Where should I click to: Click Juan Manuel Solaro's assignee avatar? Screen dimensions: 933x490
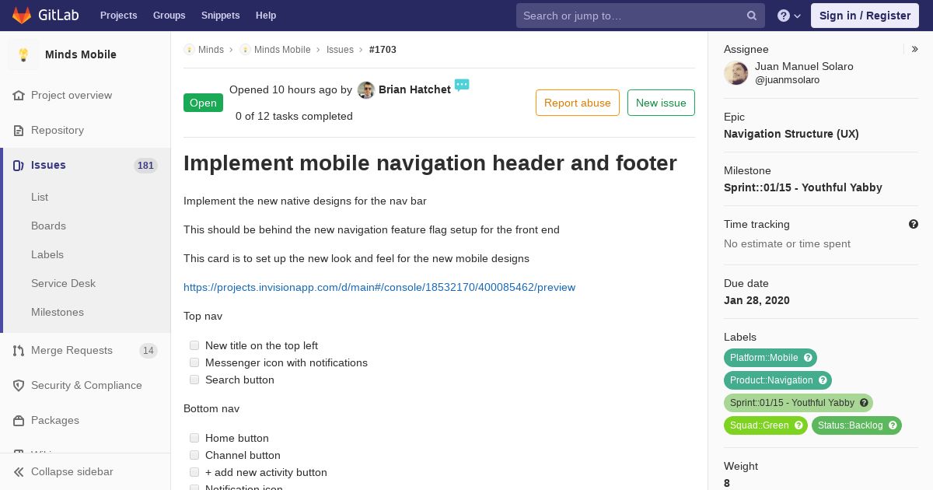[x=736, y=73]
